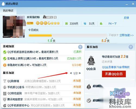Go to previous page of 服务加速
Screen dimensions: 136x109
click(71, 73)
